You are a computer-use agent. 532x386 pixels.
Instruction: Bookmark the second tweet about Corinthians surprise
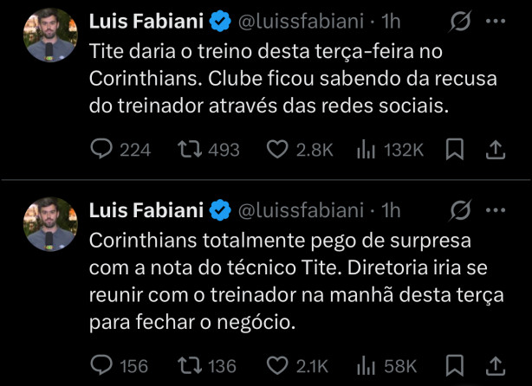[x=455, y=365]
